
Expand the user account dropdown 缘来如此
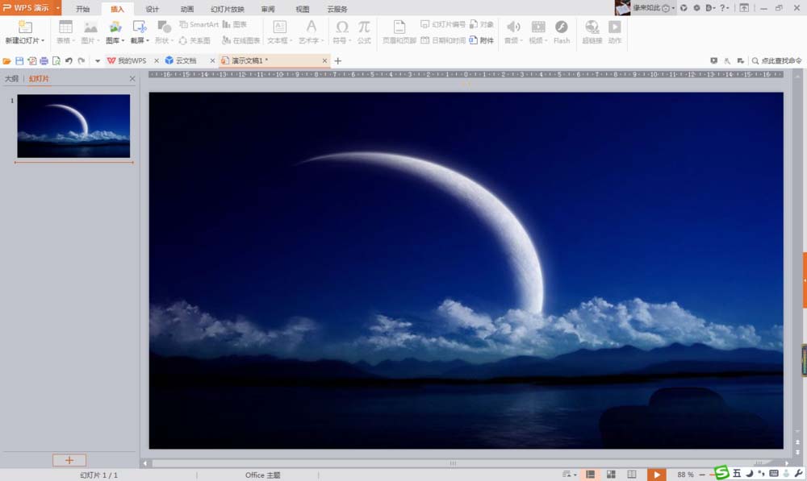pos(673,8)
